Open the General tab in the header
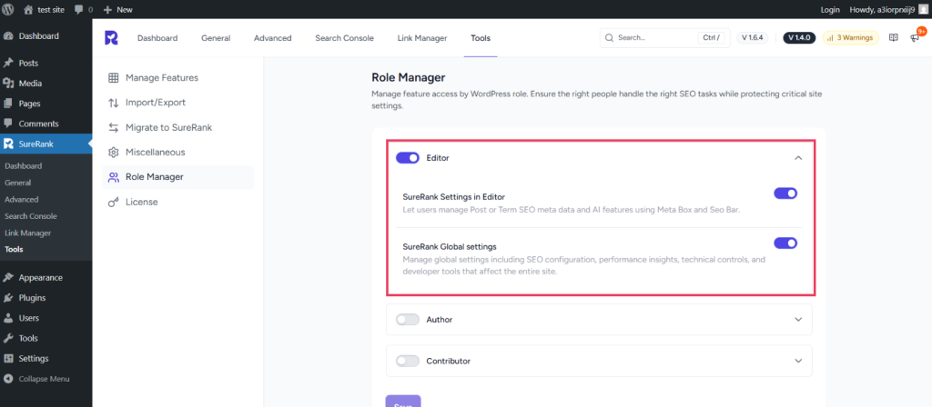The height and width of the screenshot is (407, 932). tap(216, 38)
